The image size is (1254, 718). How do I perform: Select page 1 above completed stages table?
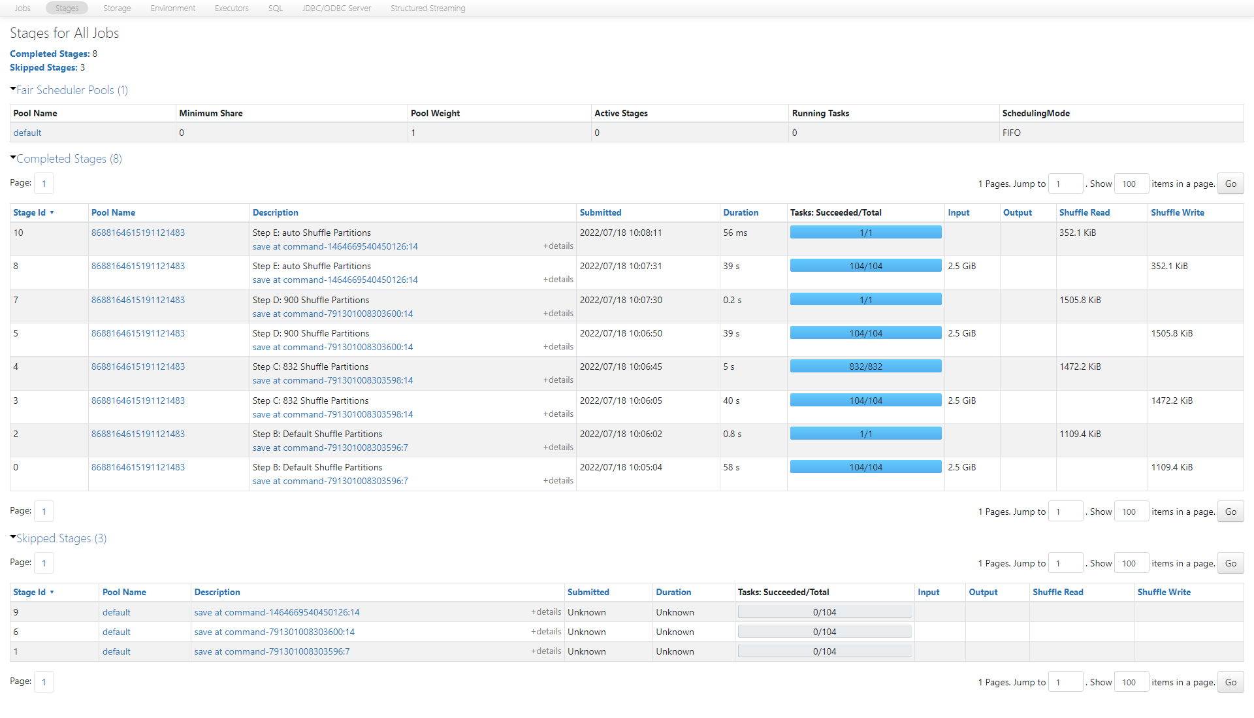[44, 184]
